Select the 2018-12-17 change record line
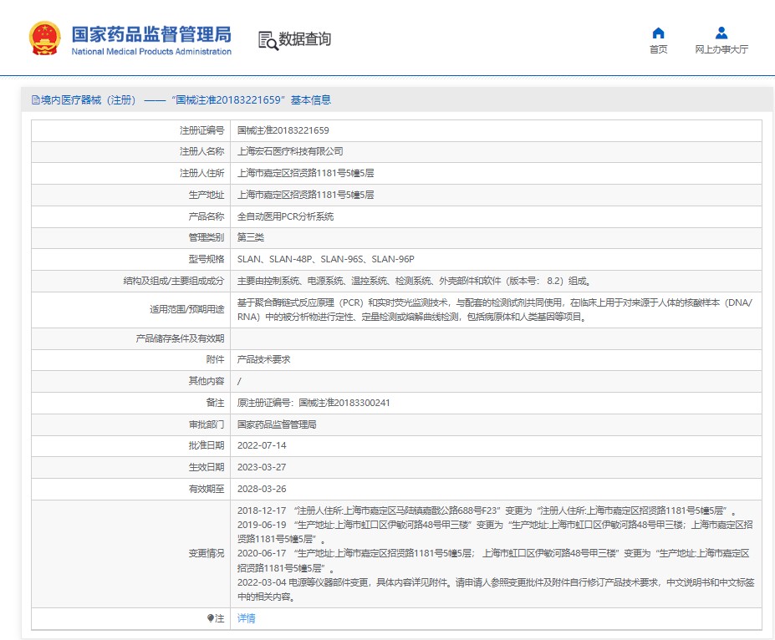Viewport: 775px width, 640px height. (x=487, y=510)
